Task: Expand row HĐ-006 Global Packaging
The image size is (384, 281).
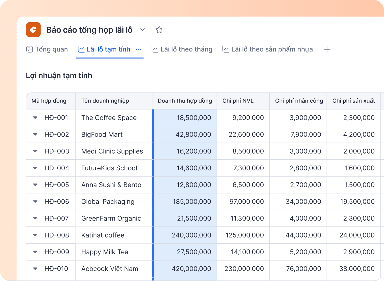Action: [x=35, y=202]
